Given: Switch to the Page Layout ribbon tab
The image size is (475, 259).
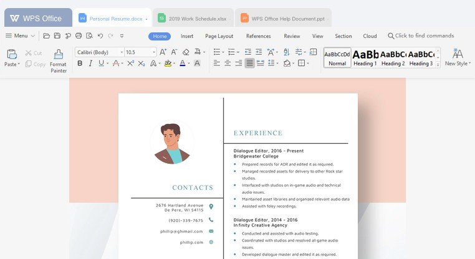Looking at the screenshot, I should 219,36.
